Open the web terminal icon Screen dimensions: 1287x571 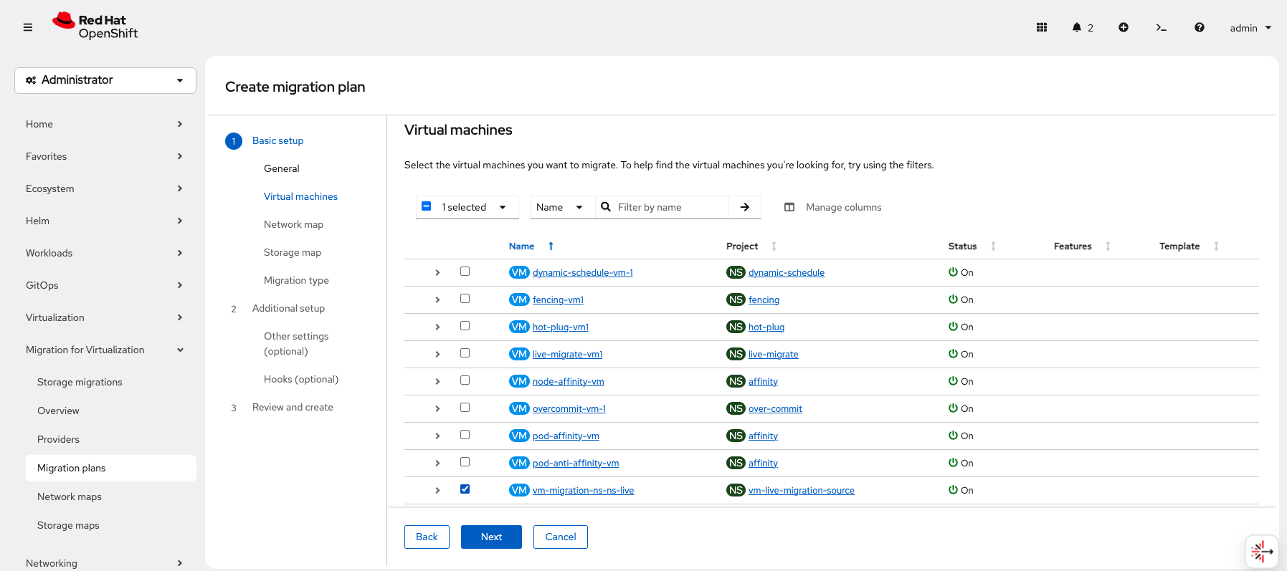[x=1161, y=27]
